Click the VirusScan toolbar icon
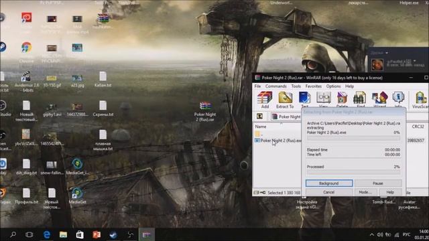Viewport: 429px width, 241px height. pyautogui.click(x=421, y=100)
